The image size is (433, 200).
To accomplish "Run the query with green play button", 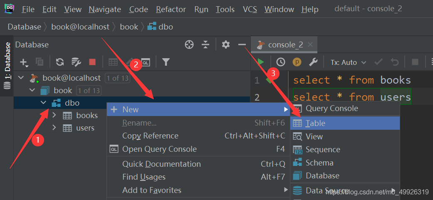I will click(x=260, y=62).
